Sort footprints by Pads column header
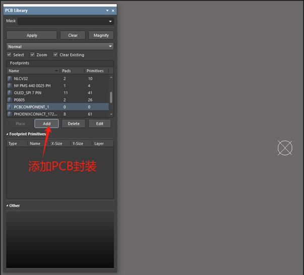 coord(71,71)
